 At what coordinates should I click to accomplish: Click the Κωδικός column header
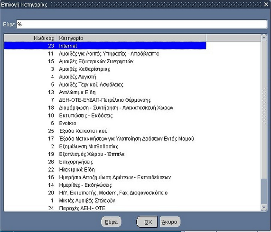30,38
